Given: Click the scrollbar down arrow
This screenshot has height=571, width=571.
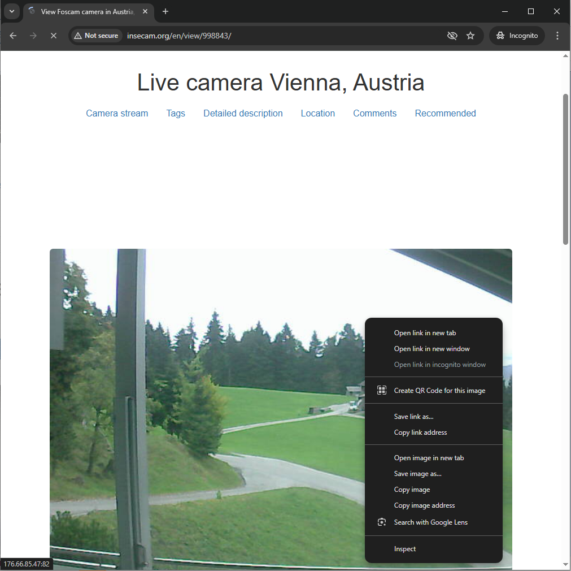Looking at the screenshot, I should [565, 564].
